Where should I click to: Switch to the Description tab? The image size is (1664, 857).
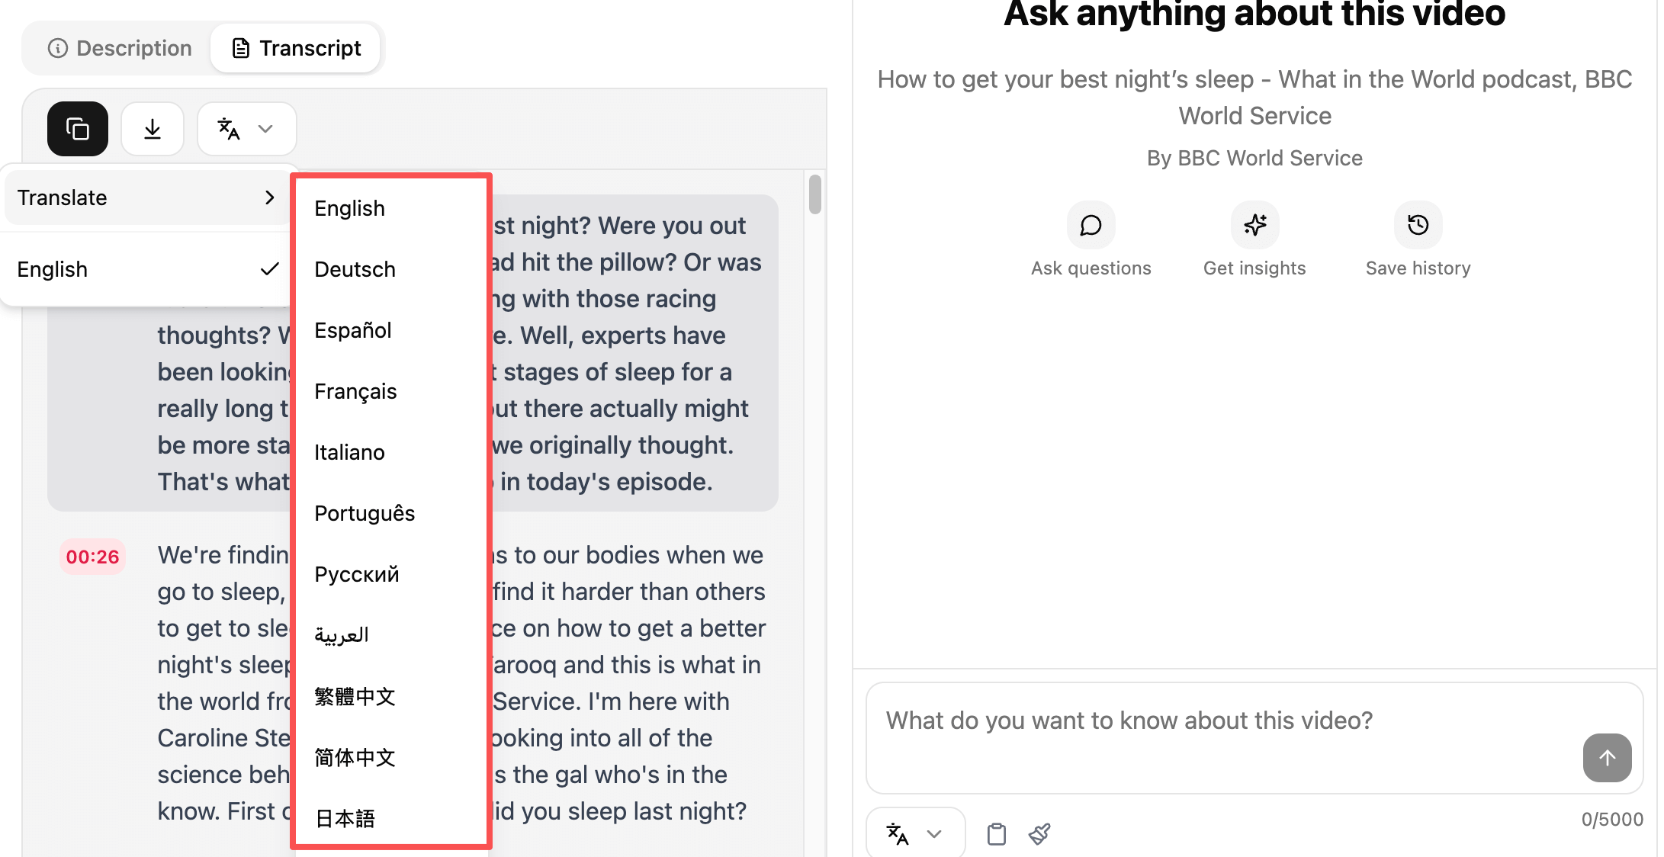(x=120, y=47)
